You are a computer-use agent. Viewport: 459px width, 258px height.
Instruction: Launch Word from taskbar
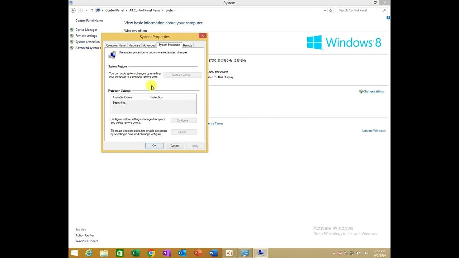213,253
